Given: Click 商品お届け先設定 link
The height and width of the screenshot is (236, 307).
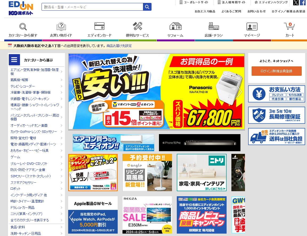Looking at the screenshot, I should (119, 46).
